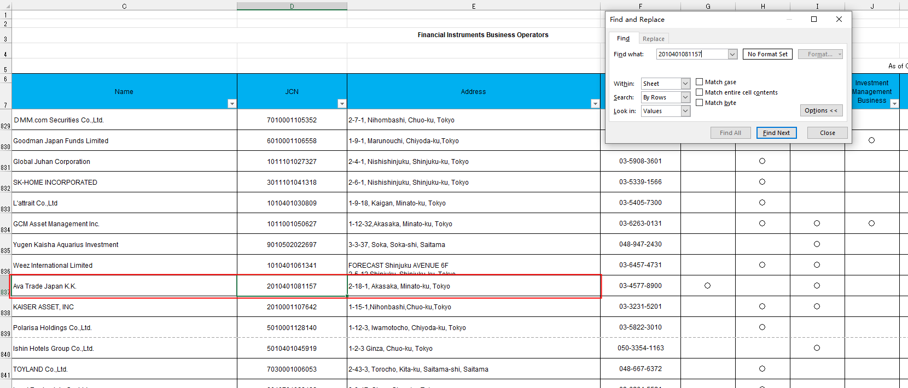Collapse settings with Options << button
908x388 pixels.
click(820, 110)
